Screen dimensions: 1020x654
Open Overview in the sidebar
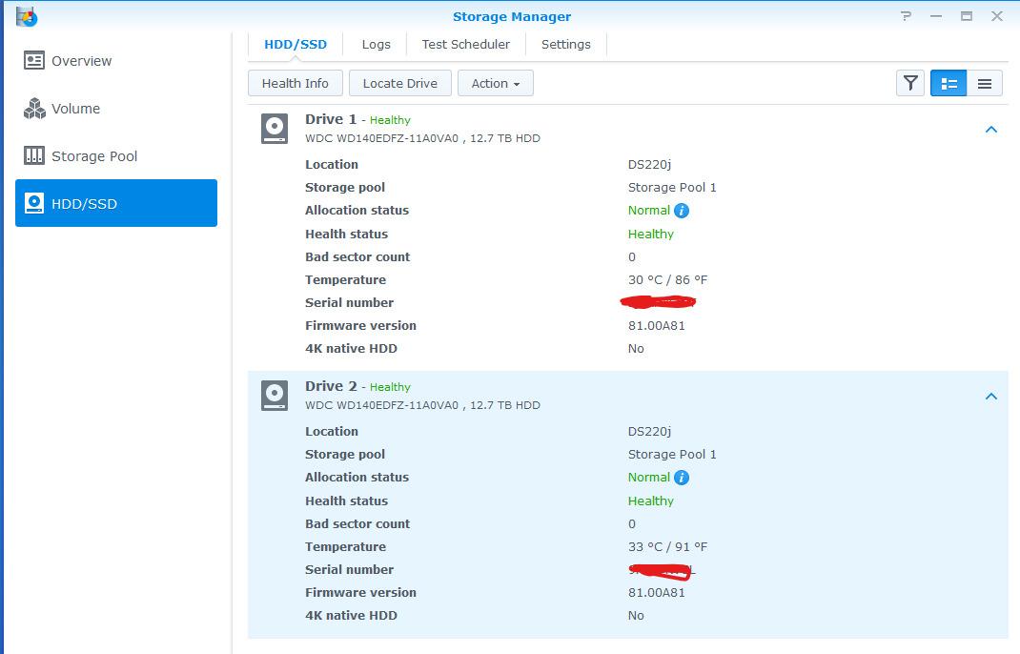(x=81, y=61)
